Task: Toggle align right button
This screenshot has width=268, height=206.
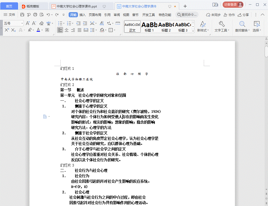Action: point(73,30)
